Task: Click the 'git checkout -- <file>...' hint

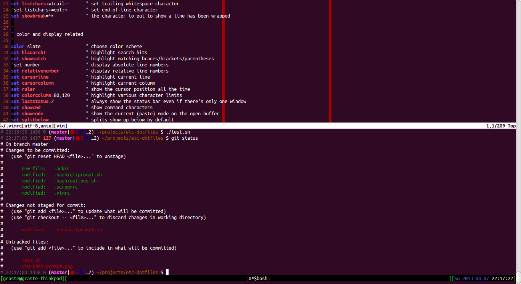Action: [x=108, y=217]
